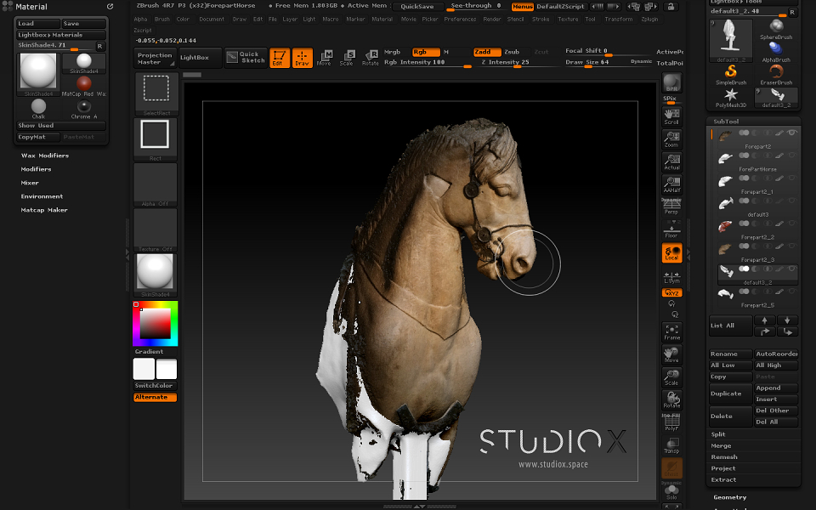Click the BPR render icon

[671, 82]
